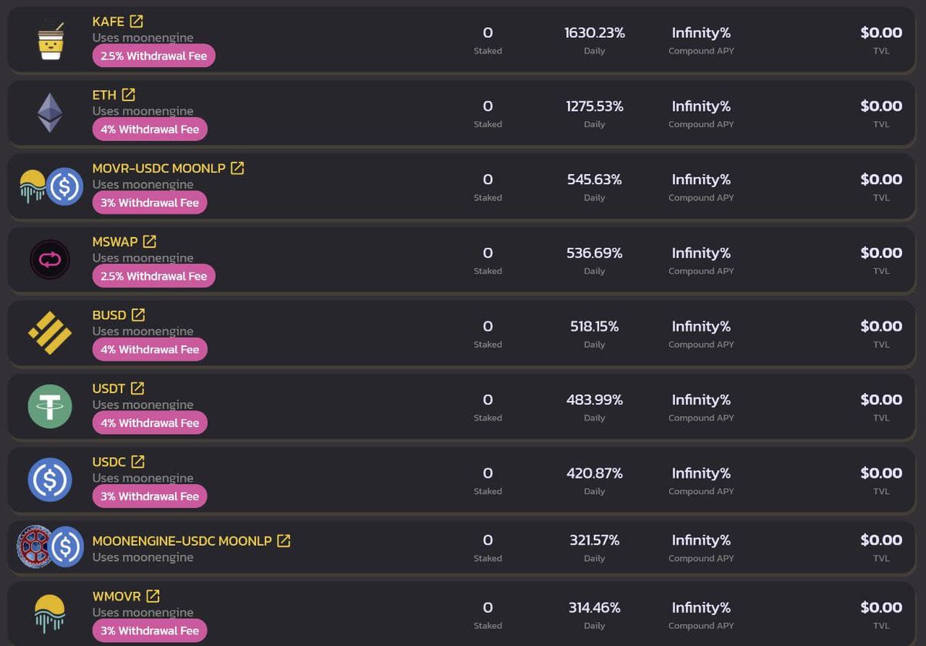
Task: Click KAFE's 2.5% Withdrawal Fee badge
Action: click(154, 56)
